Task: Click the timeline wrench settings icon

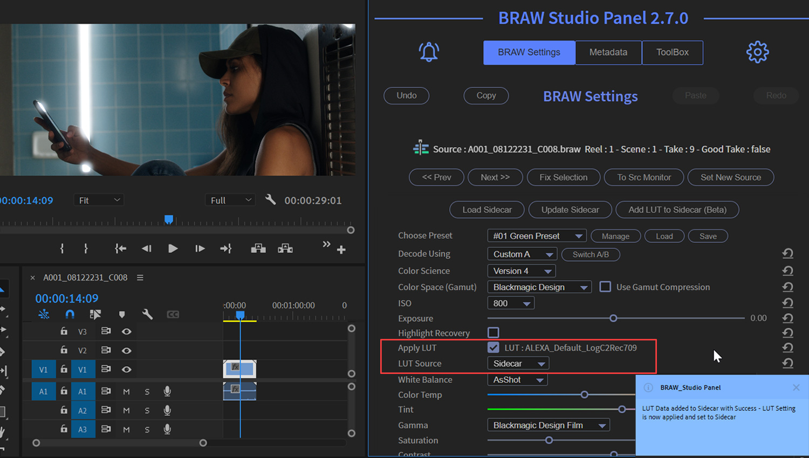Action: (147, 314)
